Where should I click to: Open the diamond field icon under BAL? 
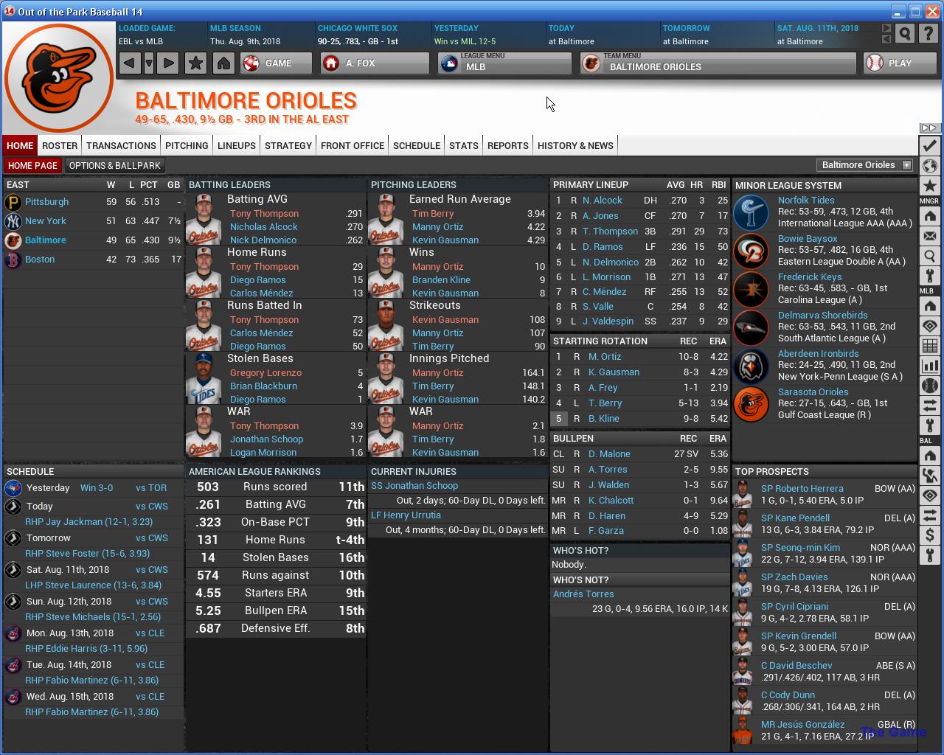(x=929, y=495)
